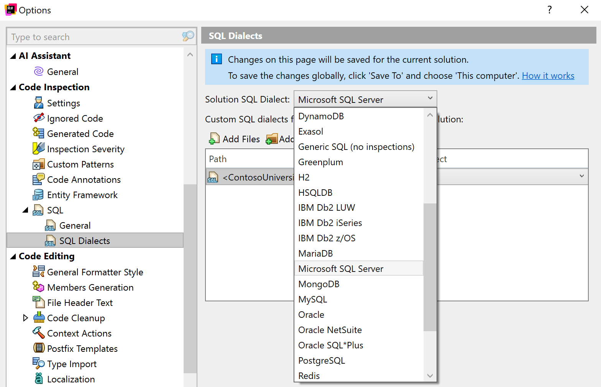Open the How it works link
Viewport: 601px width, 387px height.
click(x=548, y=76)
